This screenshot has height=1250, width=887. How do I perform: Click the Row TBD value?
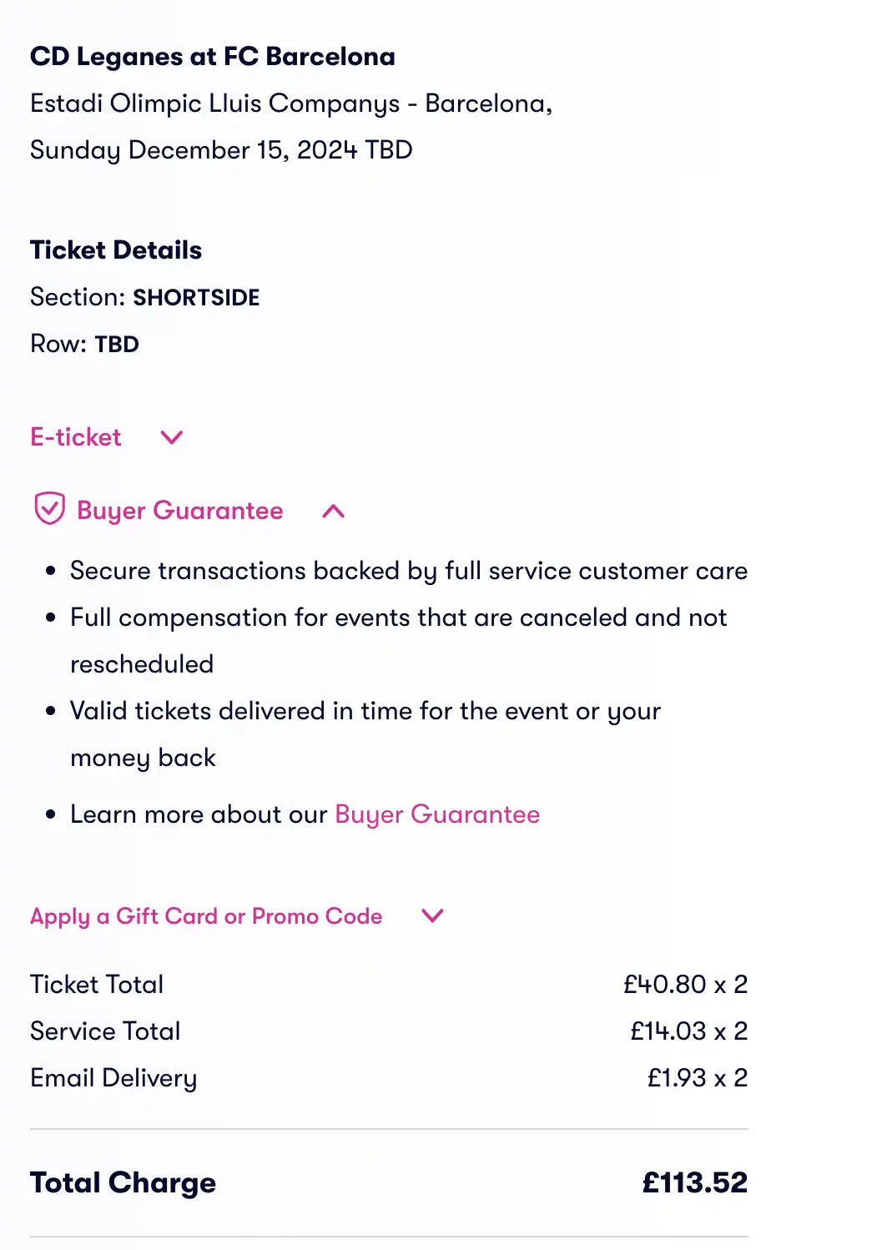pos(117,344)
